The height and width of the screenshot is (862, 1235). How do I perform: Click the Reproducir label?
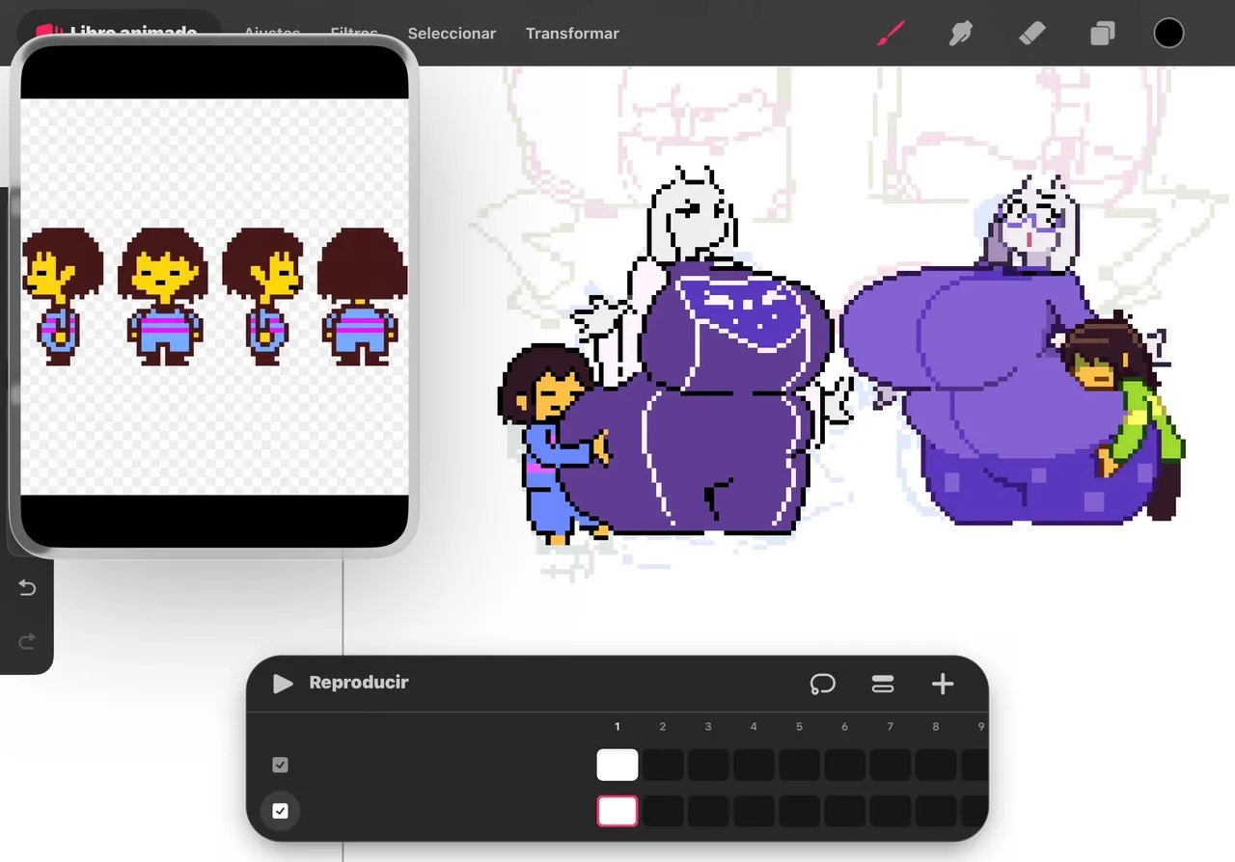click(359, 683)
